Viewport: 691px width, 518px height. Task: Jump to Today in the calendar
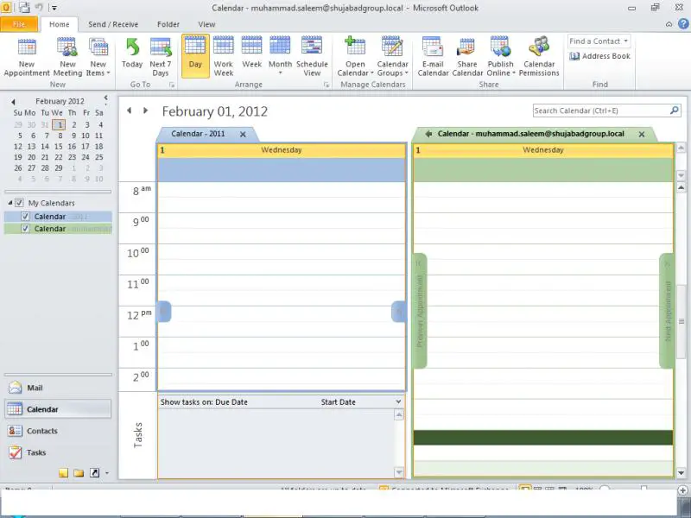[132, 54]
